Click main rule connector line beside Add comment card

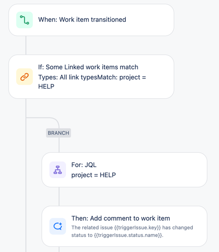click(x=26, y=226)
